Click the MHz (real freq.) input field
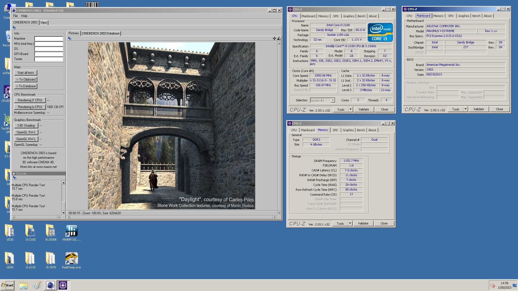518x291 pixels. (49, 44)
